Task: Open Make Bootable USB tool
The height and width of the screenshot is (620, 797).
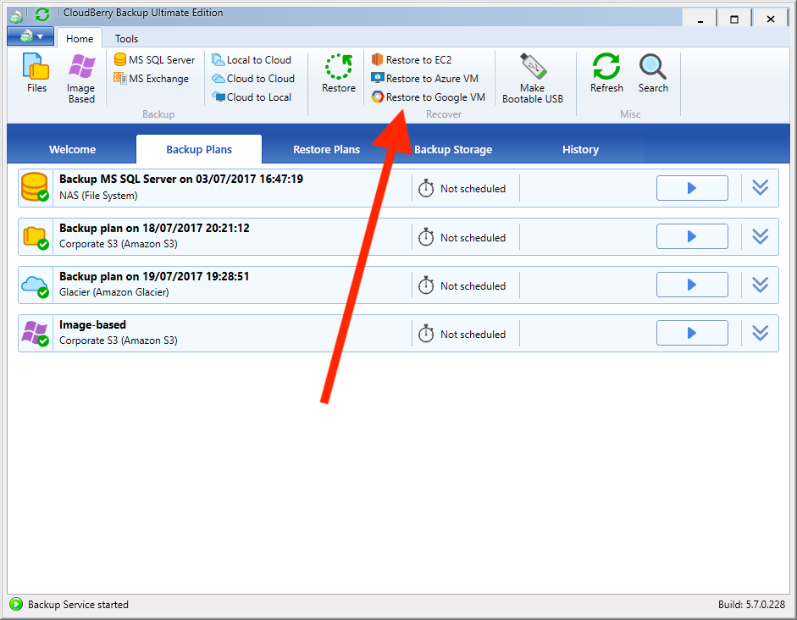Action: (x=533, y=79)
